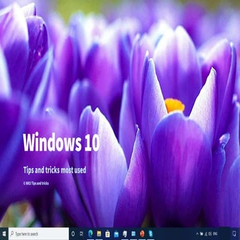Open the Action Center notifications icon

coord(234,233)
